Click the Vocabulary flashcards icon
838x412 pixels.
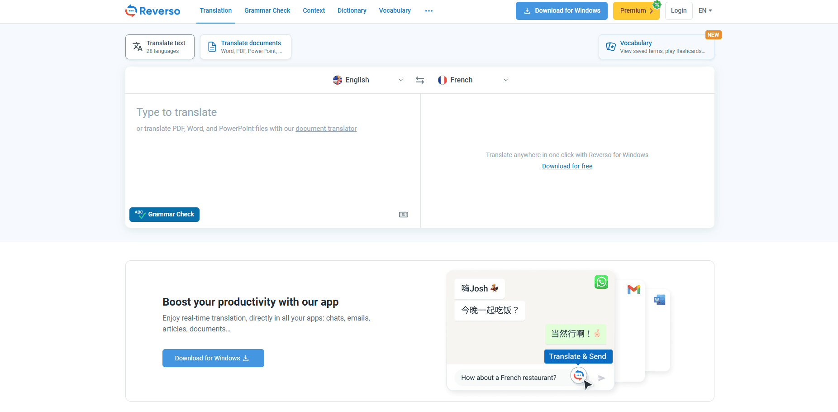[611, 46]
